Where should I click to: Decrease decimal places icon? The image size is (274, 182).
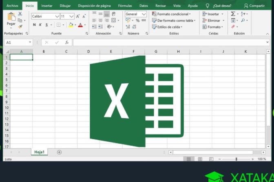[134, 27]
